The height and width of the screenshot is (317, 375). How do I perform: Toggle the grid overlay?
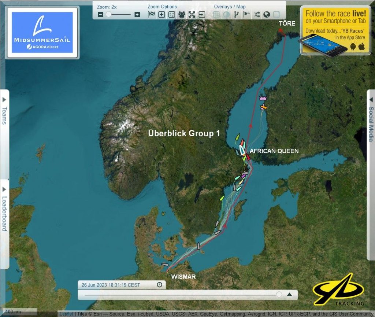point(216,15)
